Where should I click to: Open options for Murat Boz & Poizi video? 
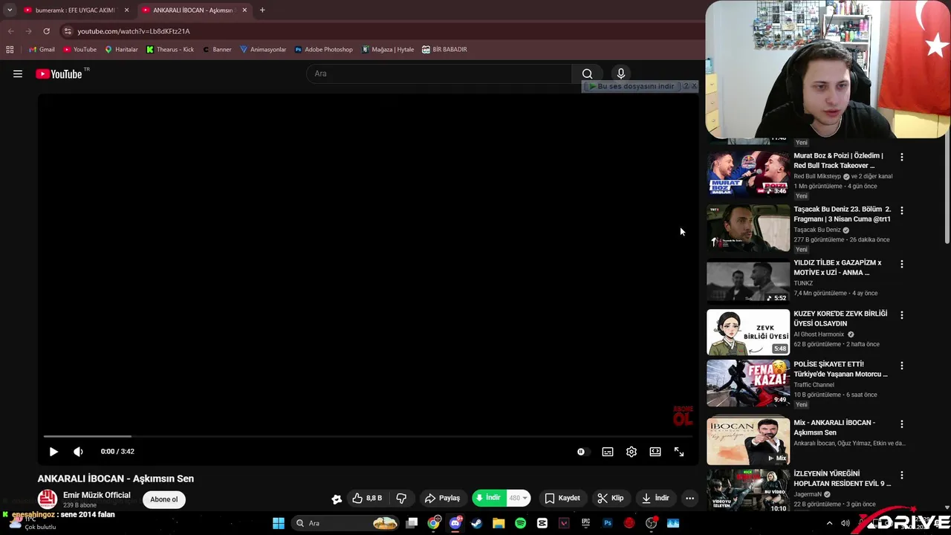click(x=902, y=157)
